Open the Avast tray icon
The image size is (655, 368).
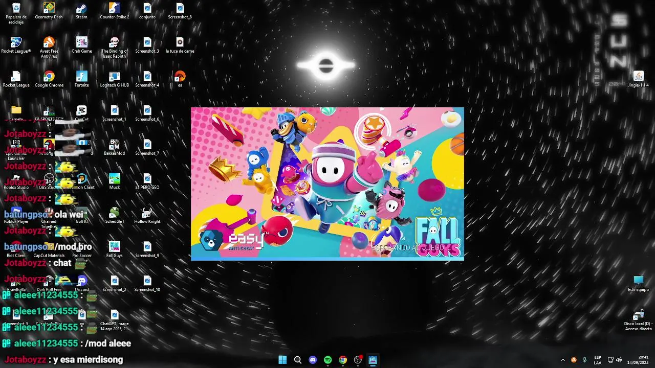tap(574, 360)
